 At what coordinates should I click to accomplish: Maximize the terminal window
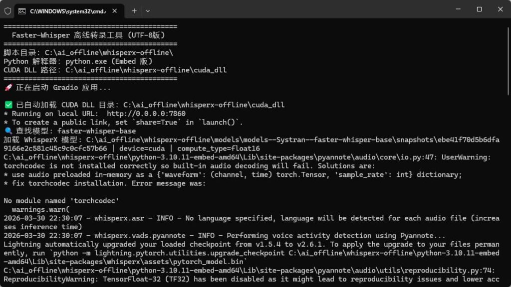point(479,9)
